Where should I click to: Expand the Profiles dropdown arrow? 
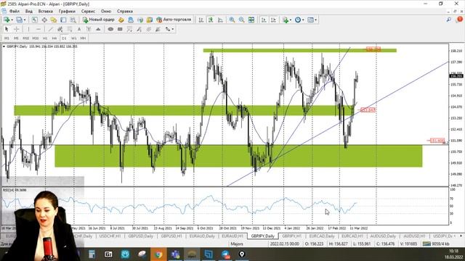point(25,20)
